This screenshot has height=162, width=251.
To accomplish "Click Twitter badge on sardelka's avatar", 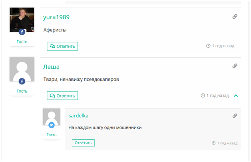I will (52, 125).
